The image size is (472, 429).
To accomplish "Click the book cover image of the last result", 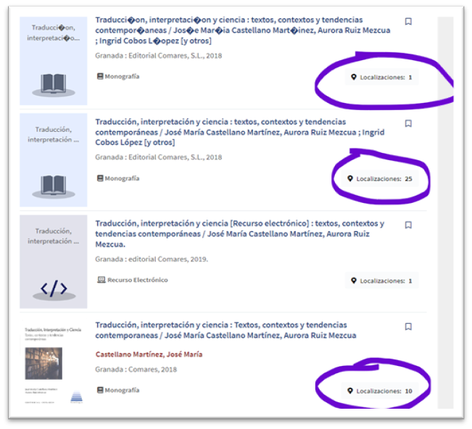I will coord(54,364).
